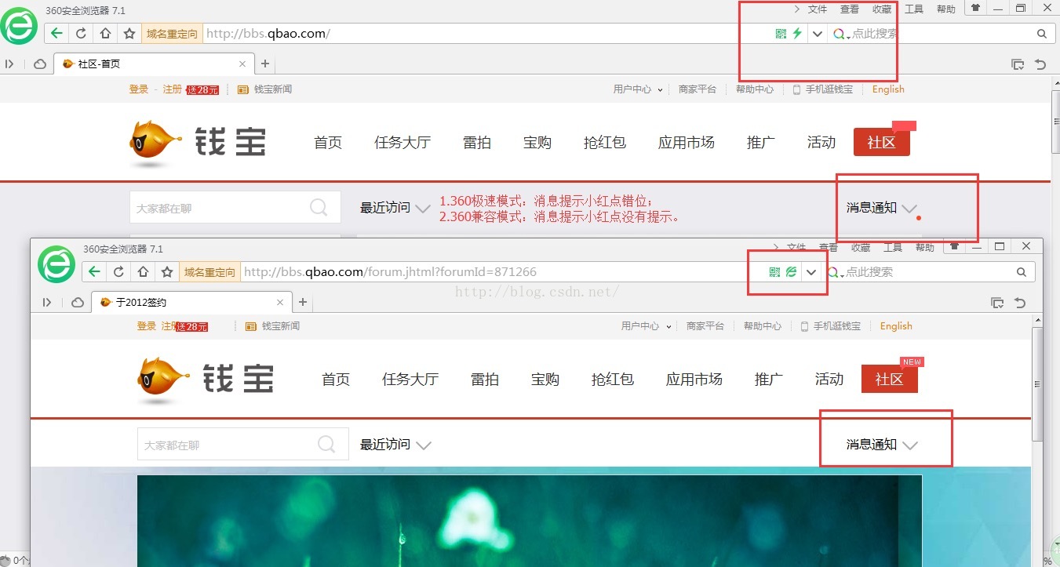Click 商家平台 in the rear window
Viewport: 1060px width, 567px height.
[698, 89]
